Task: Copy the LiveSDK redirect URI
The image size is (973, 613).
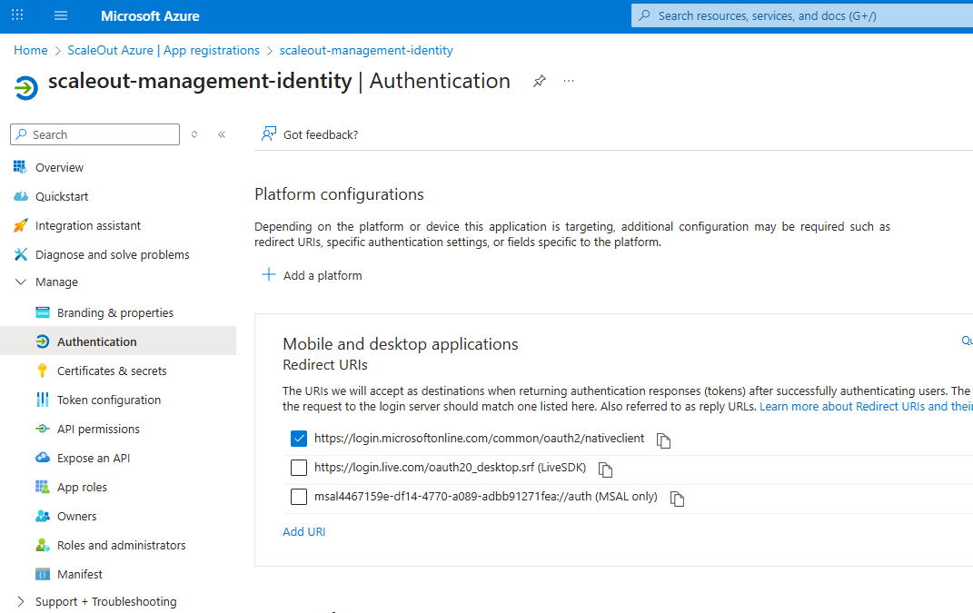Action: point(605,470)
